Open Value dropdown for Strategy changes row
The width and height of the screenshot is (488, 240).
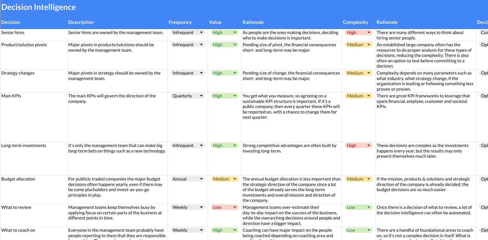(224, 73)
